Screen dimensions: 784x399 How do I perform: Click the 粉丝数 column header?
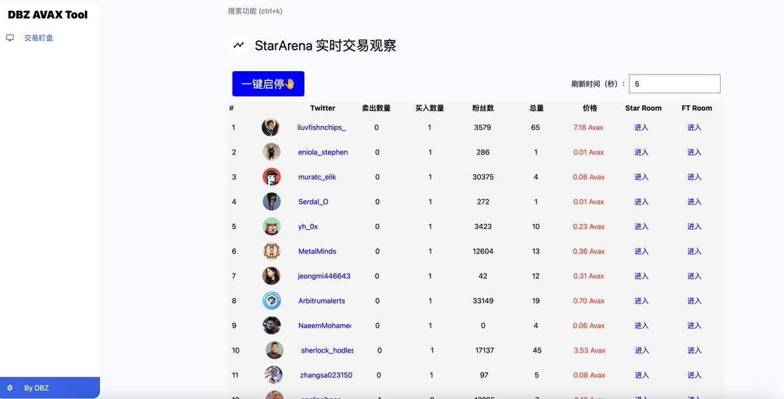pos(483,108)
